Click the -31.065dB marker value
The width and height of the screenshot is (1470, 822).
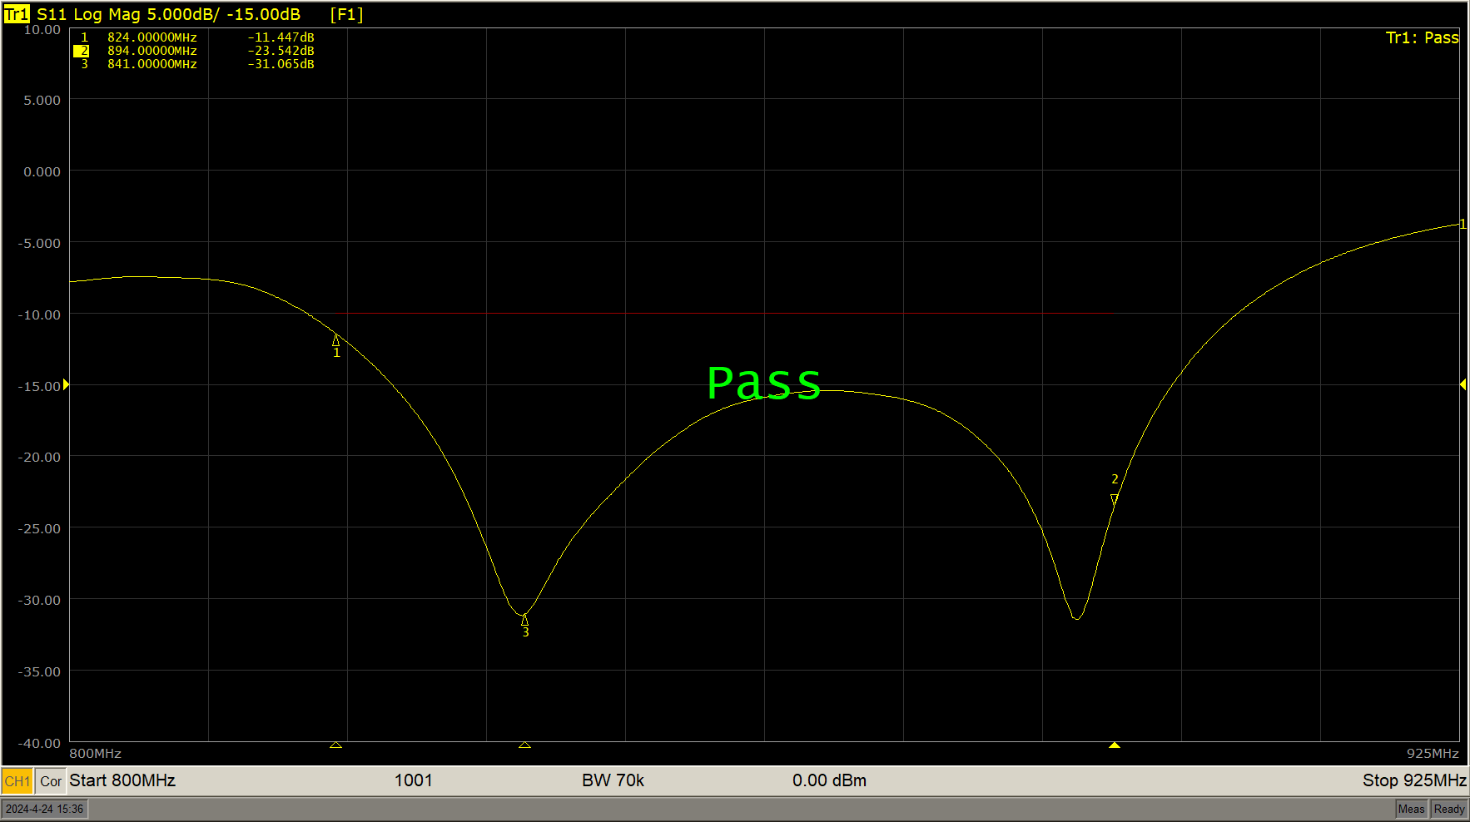coord(281,64)
